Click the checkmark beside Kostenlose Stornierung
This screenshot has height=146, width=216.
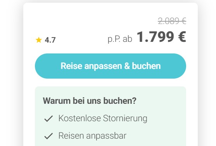(x=48, y=119)
